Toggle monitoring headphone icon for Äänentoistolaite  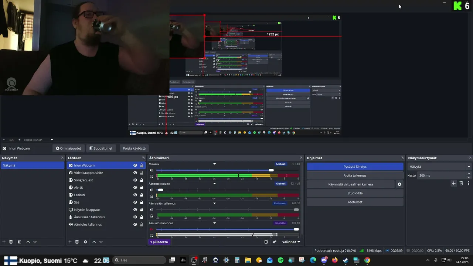pyautogui.click(x=151, y=196)
